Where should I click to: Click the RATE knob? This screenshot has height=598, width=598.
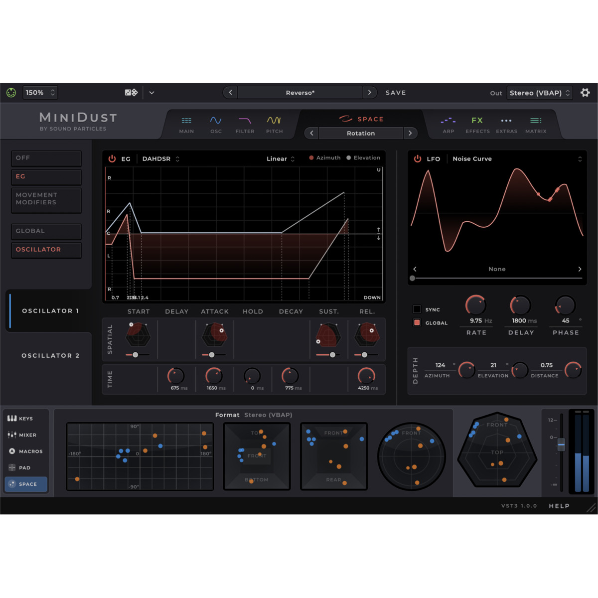[x=476, y=305]
